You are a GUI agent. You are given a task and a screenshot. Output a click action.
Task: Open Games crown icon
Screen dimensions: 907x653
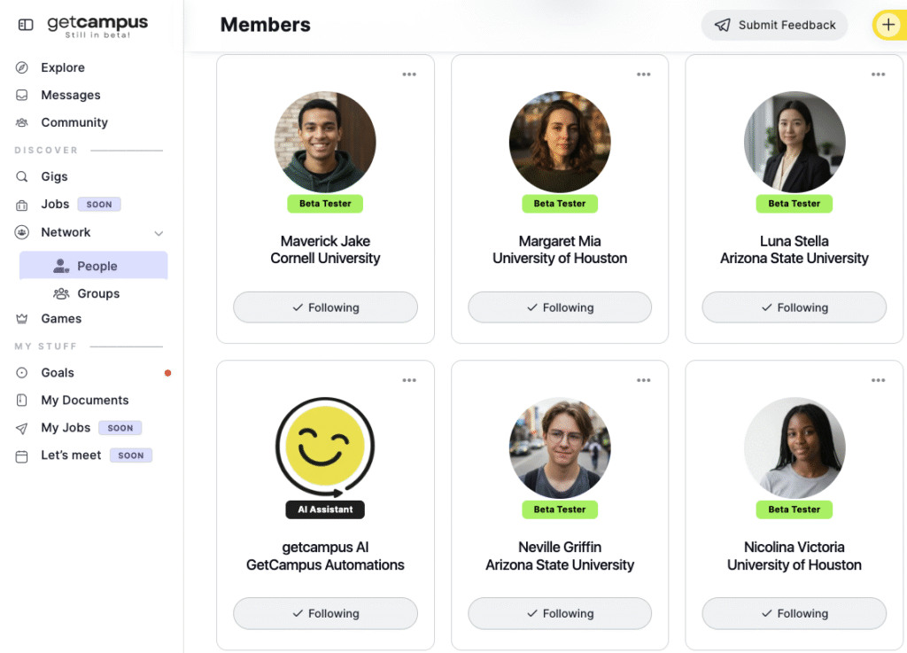[22, 318]
